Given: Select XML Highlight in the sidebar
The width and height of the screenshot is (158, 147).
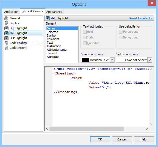Looking at the screenshot, I should click(26, 33).
